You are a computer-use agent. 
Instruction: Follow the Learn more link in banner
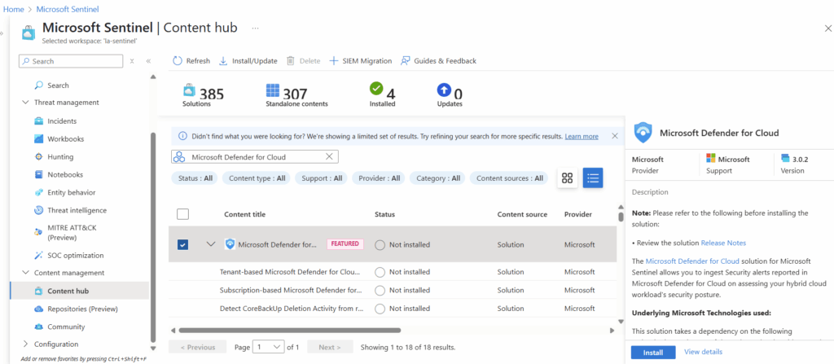[582, 136]
